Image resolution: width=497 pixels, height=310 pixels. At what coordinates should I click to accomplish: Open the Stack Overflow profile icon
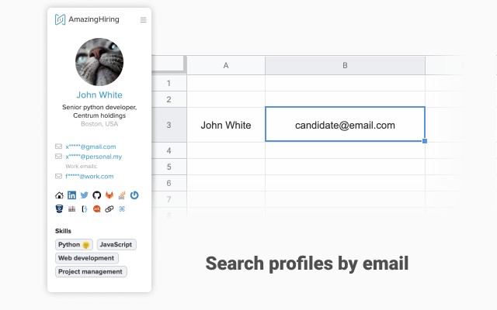pyautogui.click(x=122, y=195)
